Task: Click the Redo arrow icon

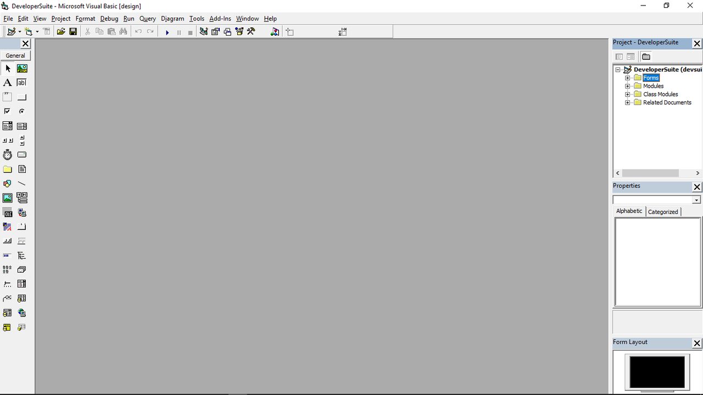Action: pyautogui.click(x=150, y=32)
